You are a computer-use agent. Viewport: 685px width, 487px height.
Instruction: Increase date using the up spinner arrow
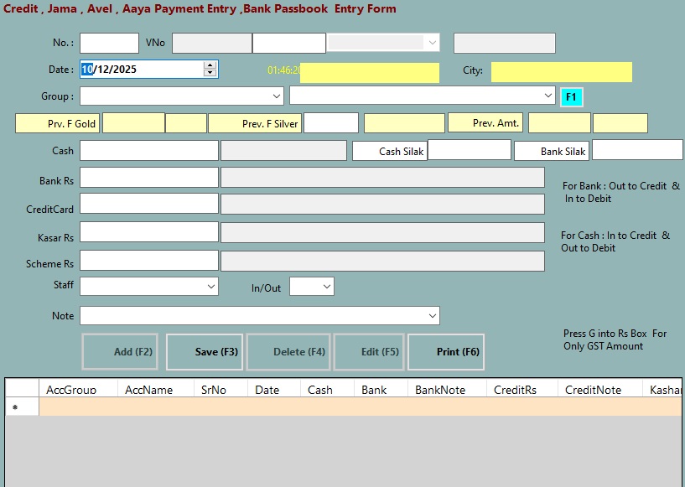click(210, 65)
